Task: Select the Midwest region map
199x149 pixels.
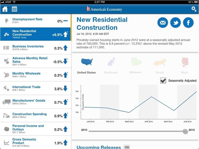Action: (136, 62)
